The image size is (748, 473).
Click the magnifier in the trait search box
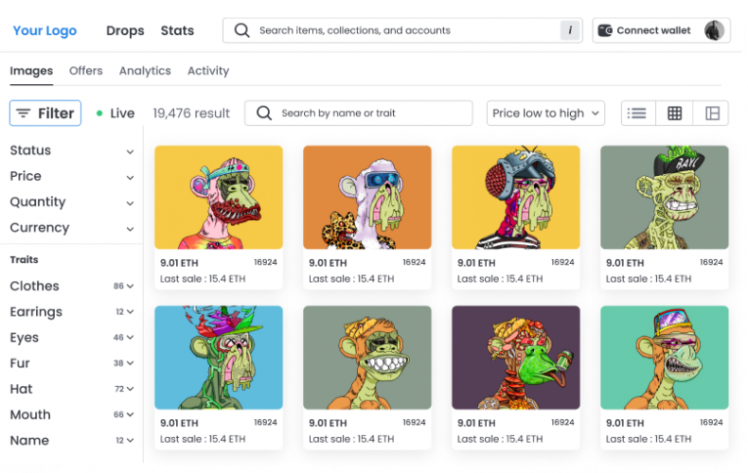tap(264, 114)
